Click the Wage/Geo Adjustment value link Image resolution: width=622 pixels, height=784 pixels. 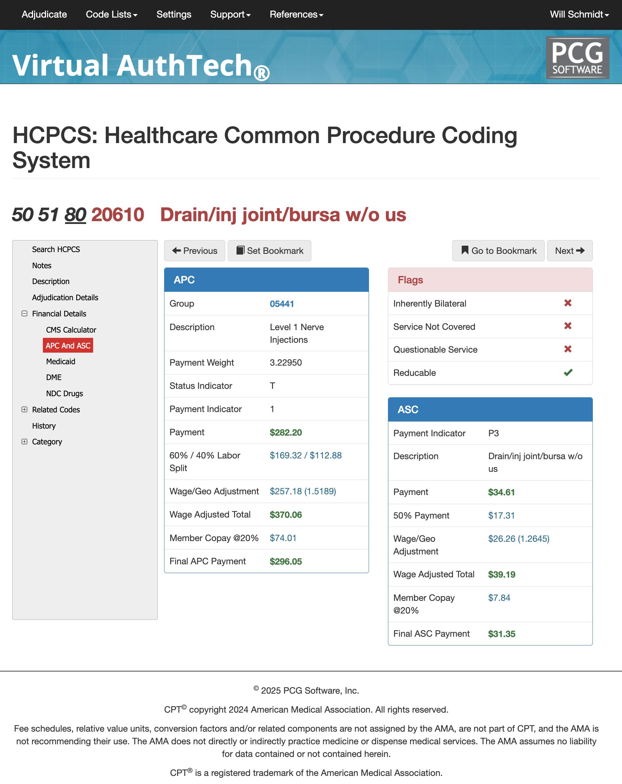(x=303, y=491)
